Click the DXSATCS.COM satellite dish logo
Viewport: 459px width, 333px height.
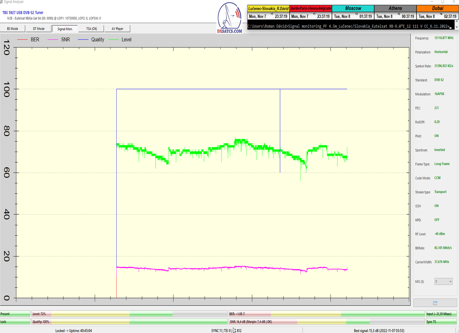pos(229,18)
